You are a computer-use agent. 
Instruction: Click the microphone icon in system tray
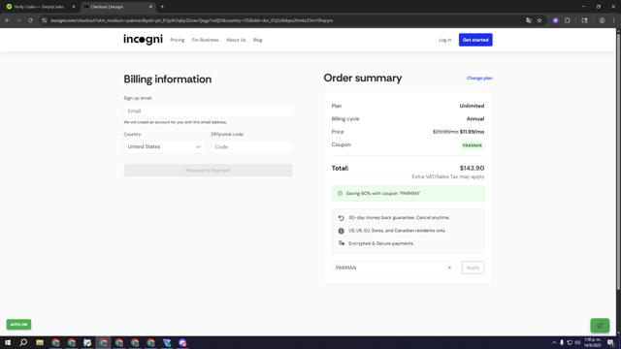click(562, 342)
